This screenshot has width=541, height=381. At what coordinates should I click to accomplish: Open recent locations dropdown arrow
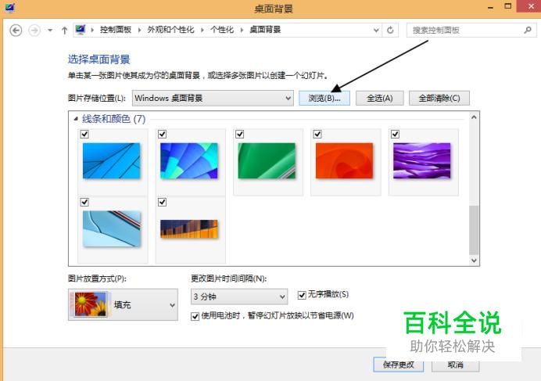pos(50,31)
